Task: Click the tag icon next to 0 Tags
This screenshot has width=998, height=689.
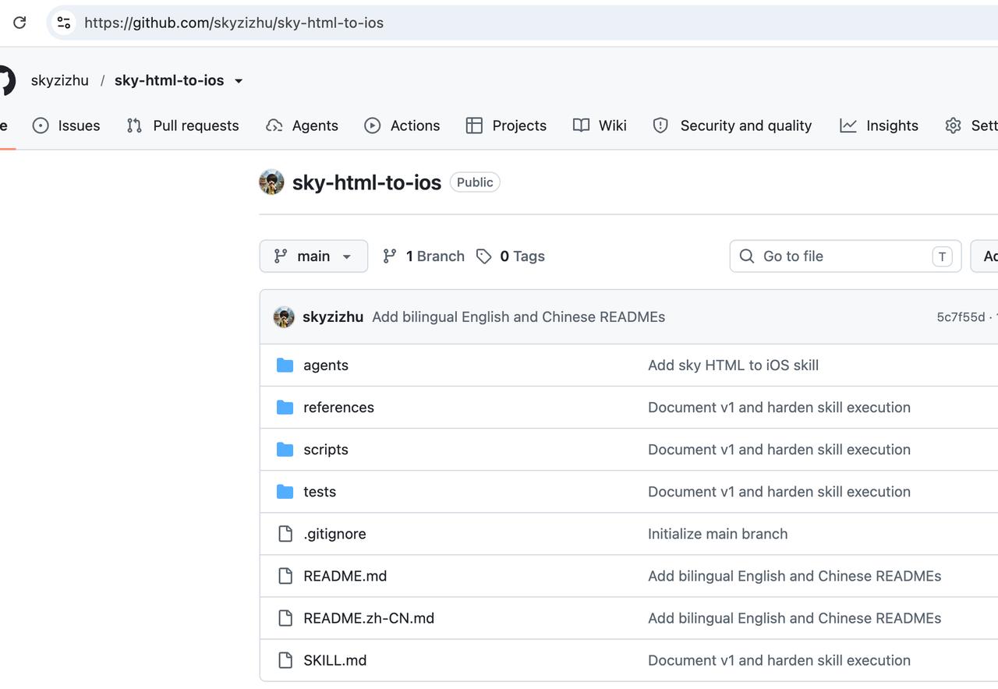Action: coord(484,256)
